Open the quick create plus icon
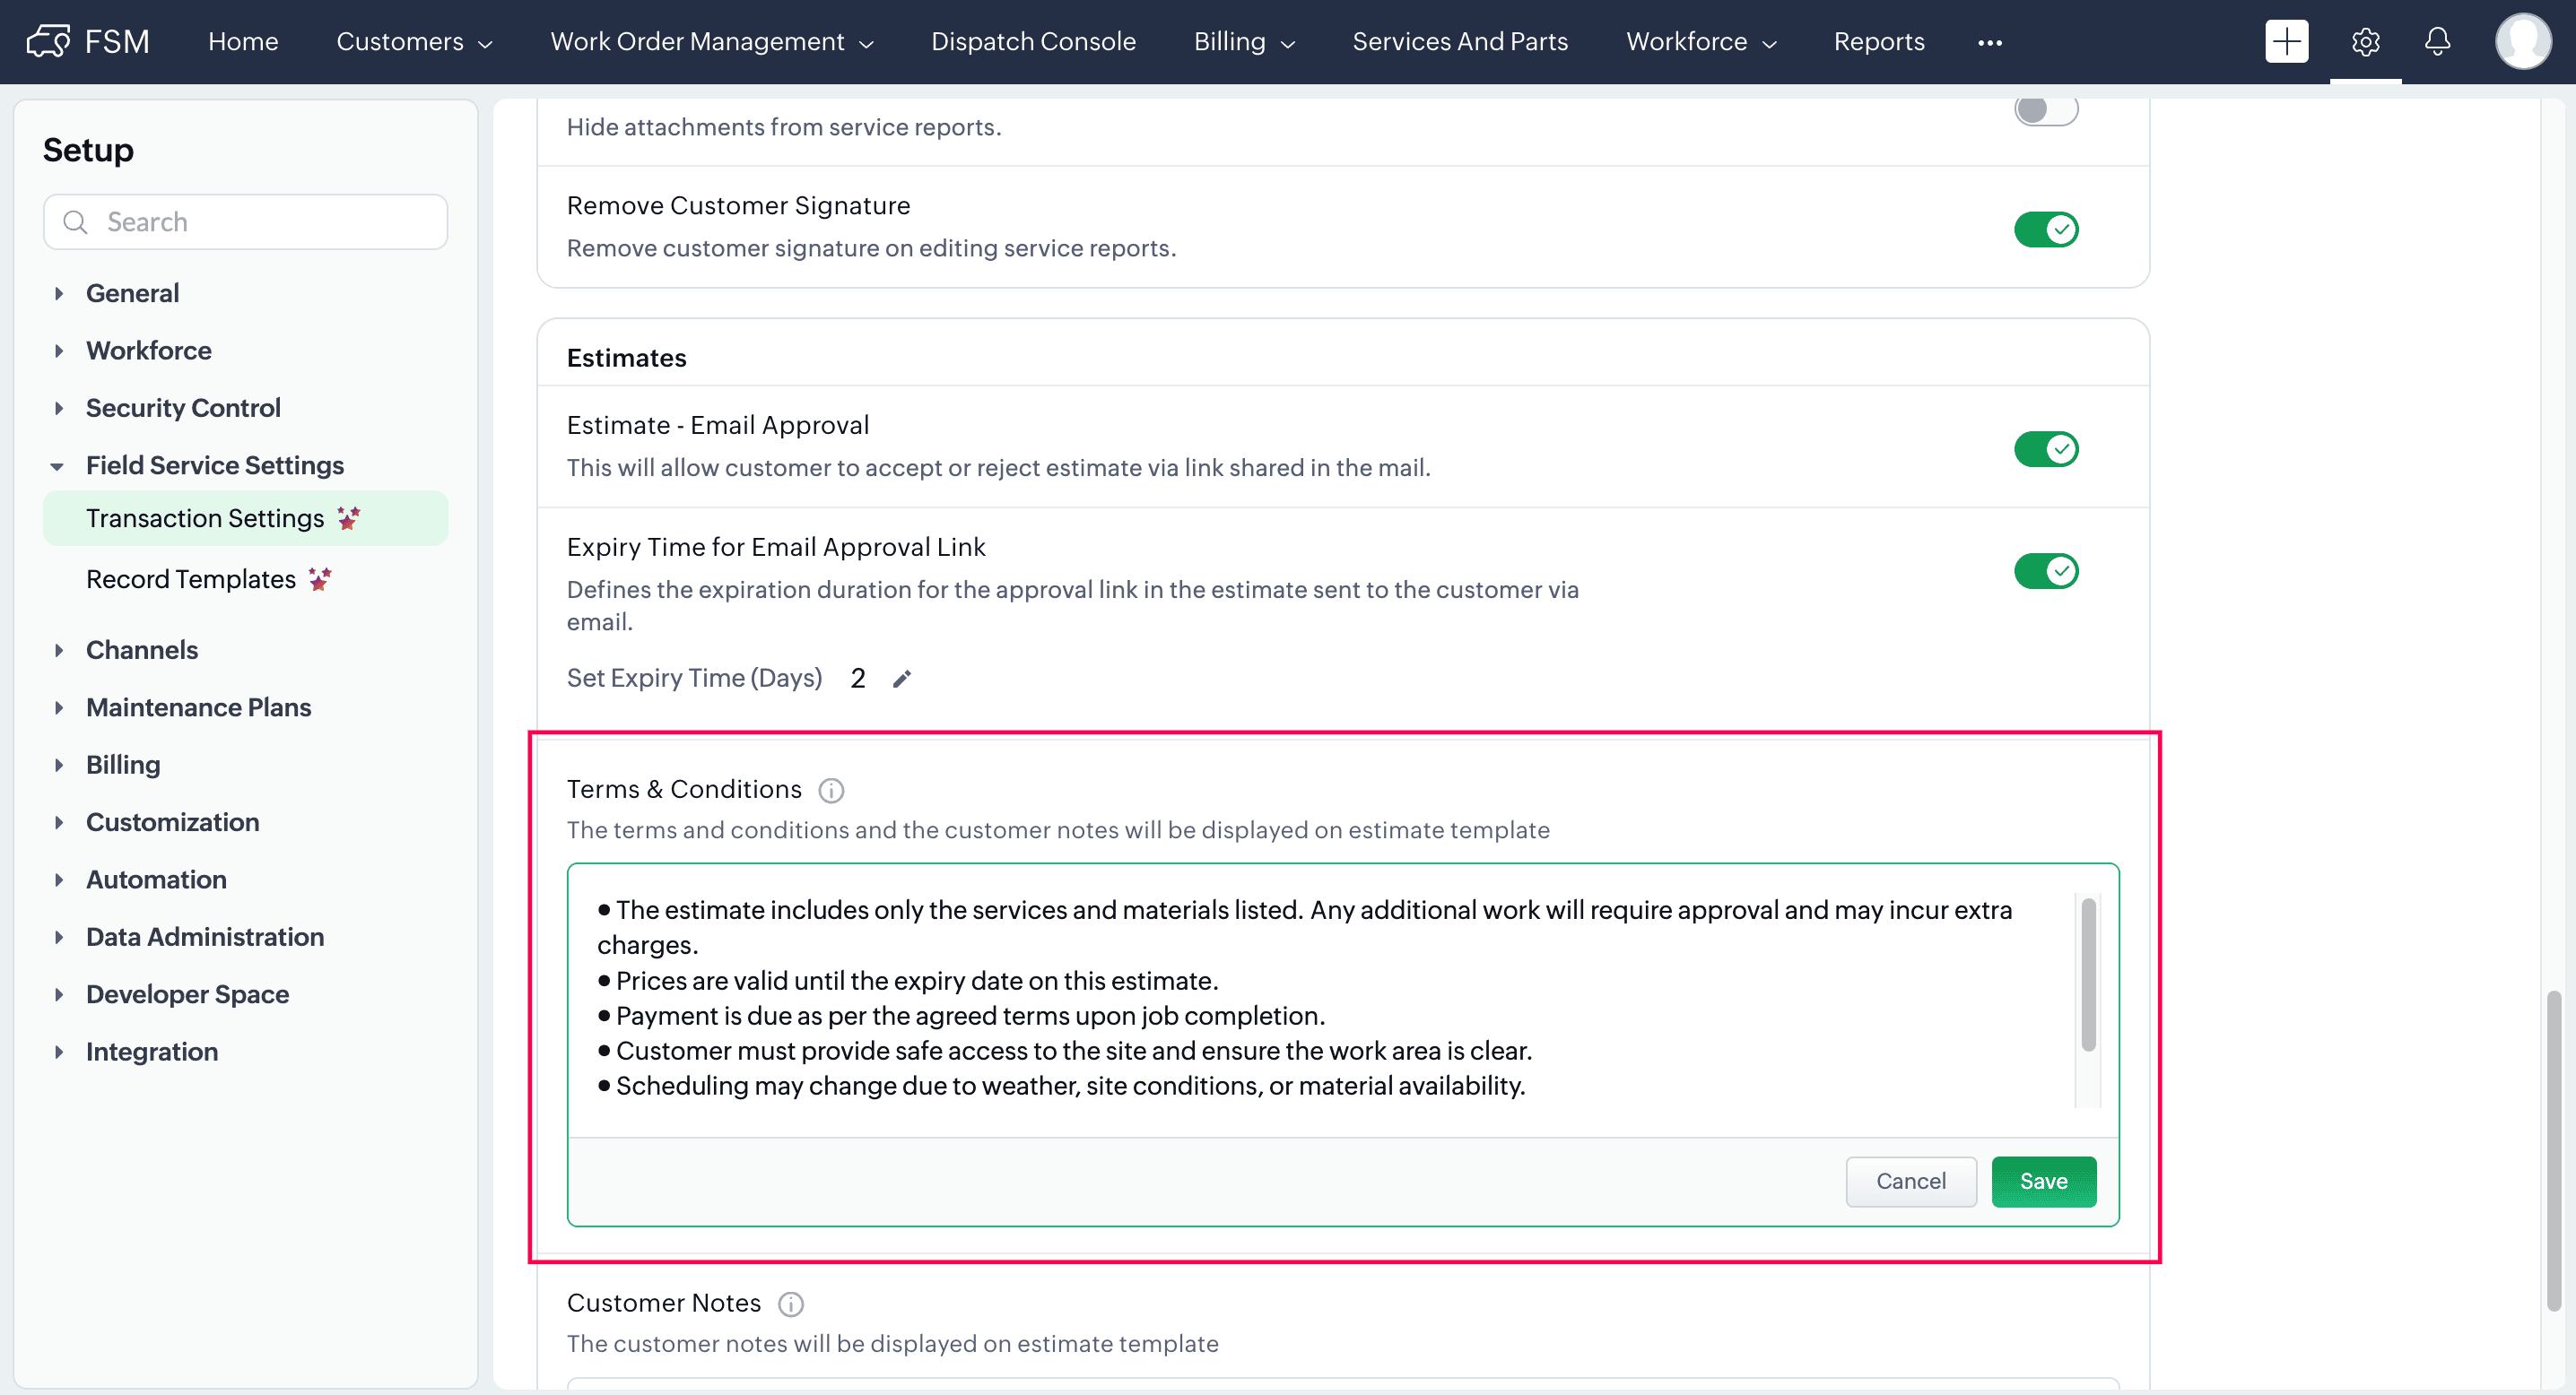The width and height of the screenshot is (2576, 1395). point(2286,41)
